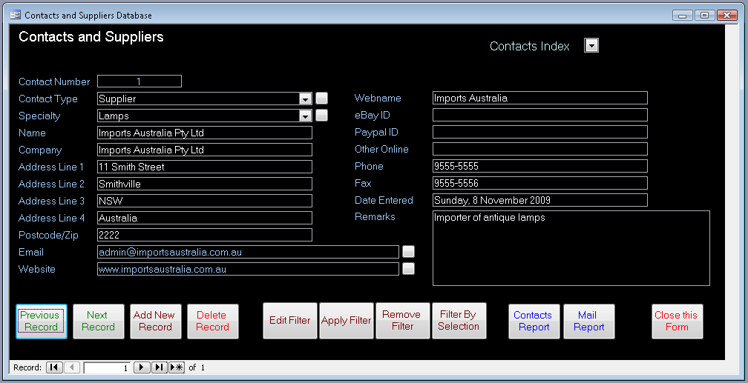Go to next record arrow in navigator
The image size is (748, 383).
pos(142,367)
